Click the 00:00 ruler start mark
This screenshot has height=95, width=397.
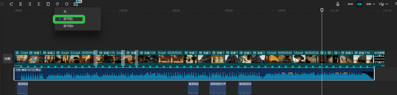(x=18, y=11)
